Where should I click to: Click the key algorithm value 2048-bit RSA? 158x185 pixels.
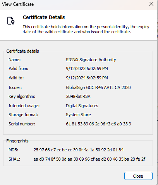(78, 96)
